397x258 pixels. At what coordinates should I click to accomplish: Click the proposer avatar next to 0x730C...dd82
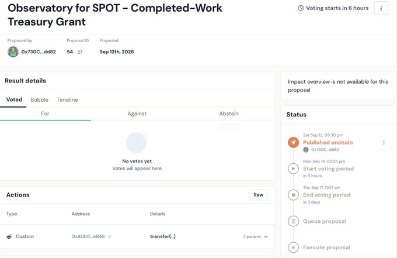[x=13, y=51]
